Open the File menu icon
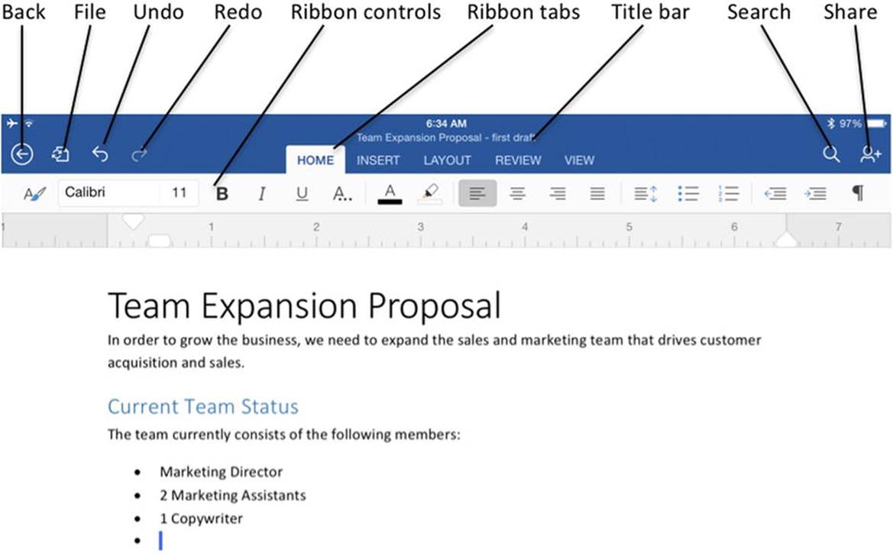This screenshot has height=556, width=893. click(x=60, y=154)
